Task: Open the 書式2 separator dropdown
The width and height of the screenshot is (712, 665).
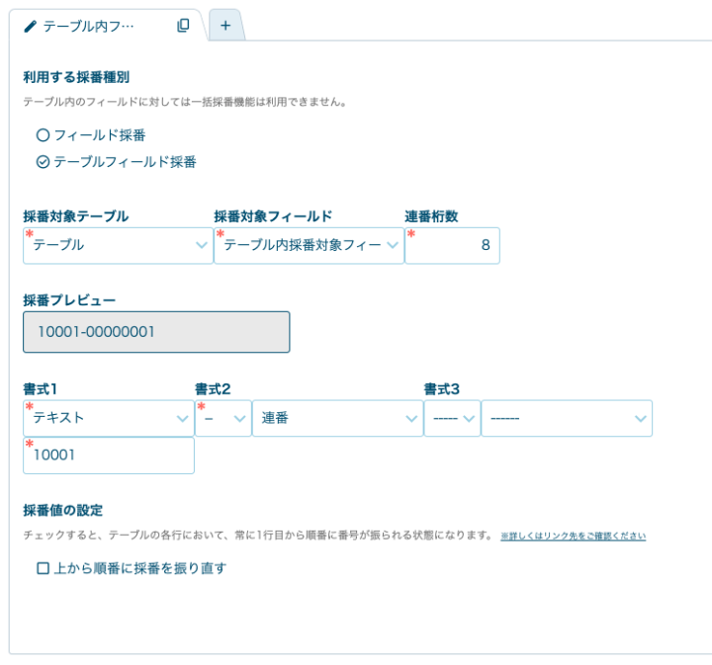Action: point(222,418)
